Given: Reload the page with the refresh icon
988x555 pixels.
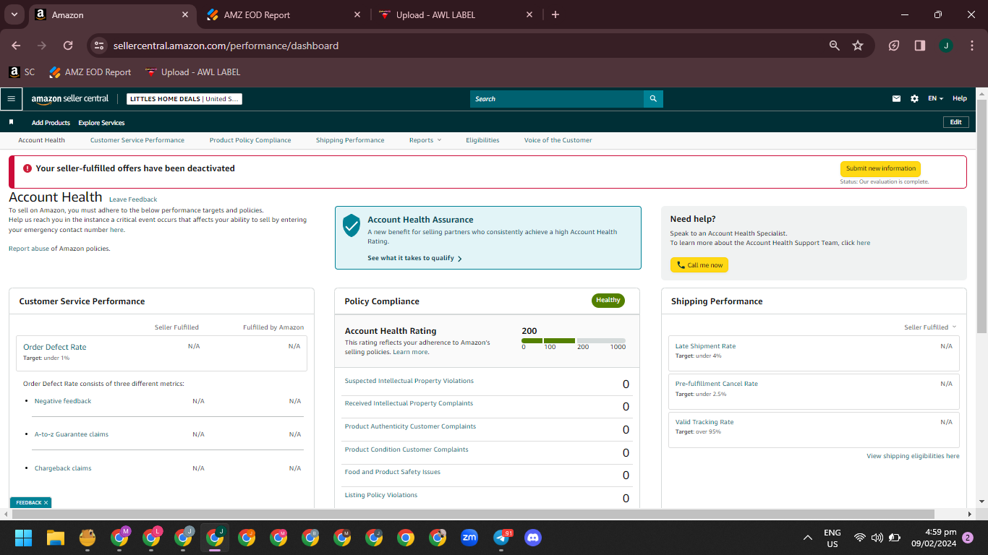Looking at the screenshot, I should [x=68, y=46].
